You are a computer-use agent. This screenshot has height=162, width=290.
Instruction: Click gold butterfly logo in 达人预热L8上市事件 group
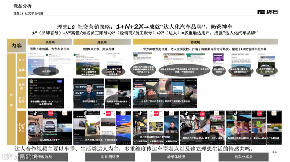65,113
